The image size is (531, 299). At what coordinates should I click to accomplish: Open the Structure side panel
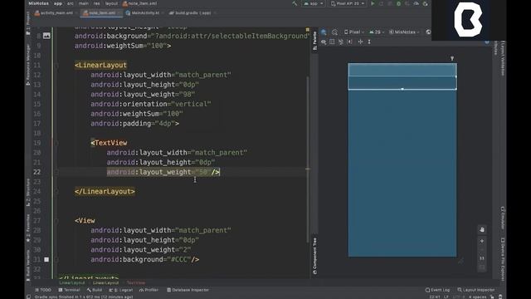click(27, 192)
